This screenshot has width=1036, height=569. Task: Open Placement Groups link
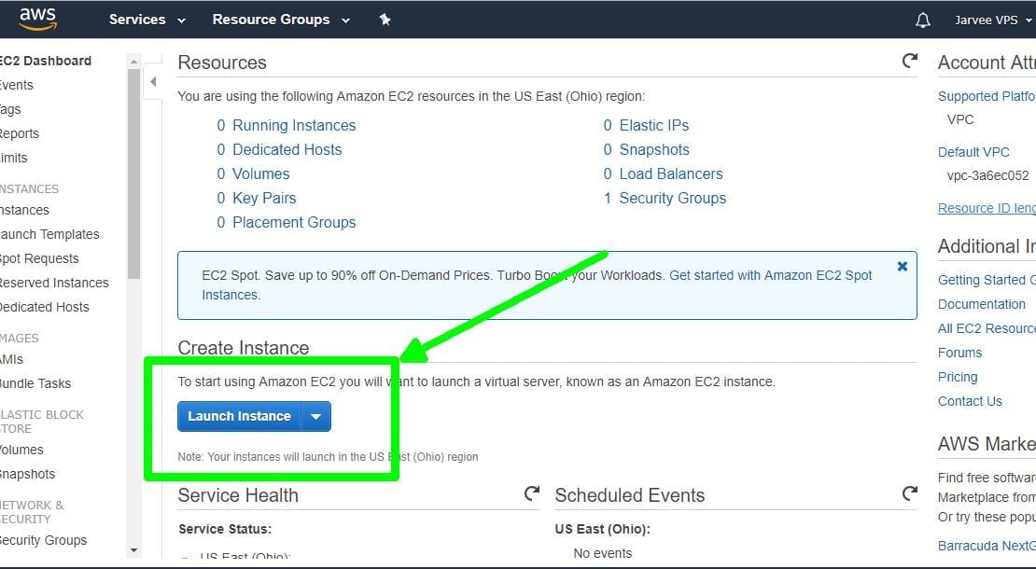[x=294, y=222]
